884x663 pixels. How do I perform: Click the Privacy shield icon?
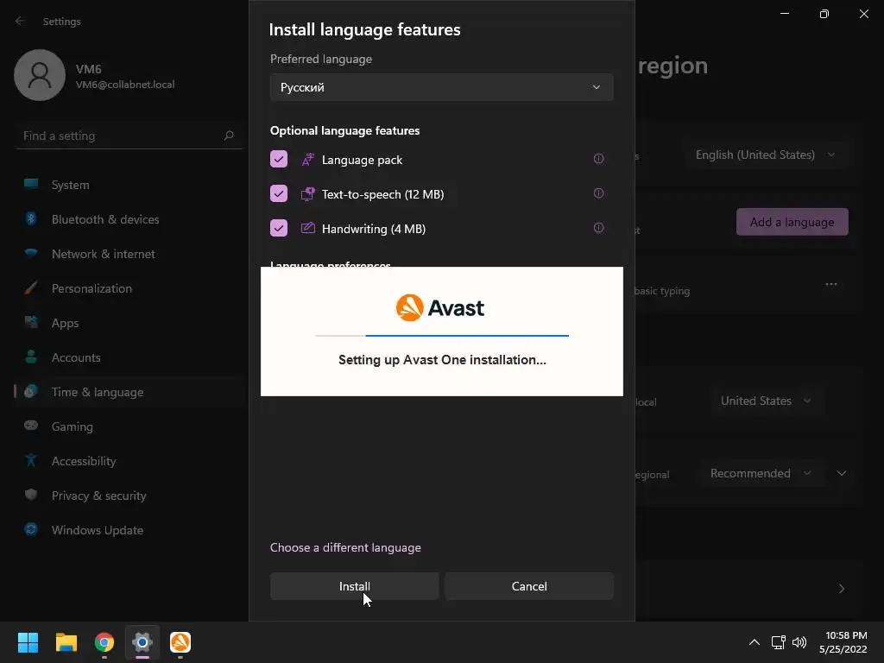[31, 495]
